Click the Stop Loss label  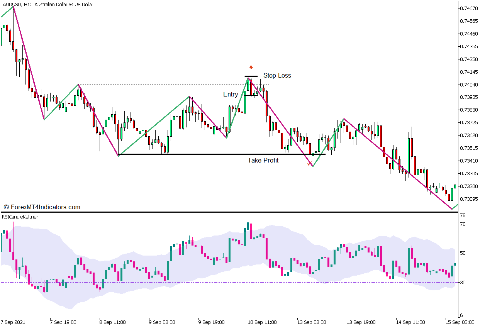[x=277, y=76]
